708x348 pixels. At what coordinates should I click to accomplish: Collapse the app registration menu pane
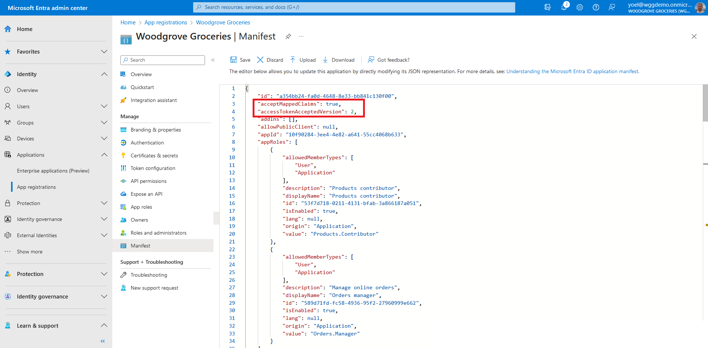coord(213,60)
